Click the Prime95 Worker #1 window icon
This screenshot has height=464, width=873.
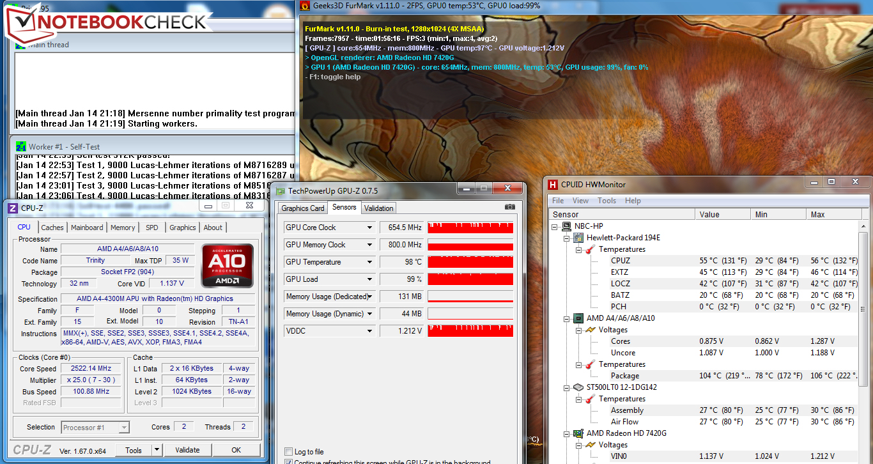[21, 146]
